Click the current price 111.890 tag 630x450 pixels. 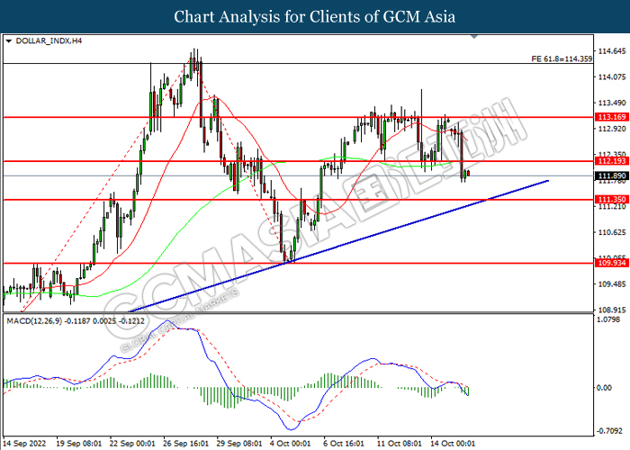[611, 176]
